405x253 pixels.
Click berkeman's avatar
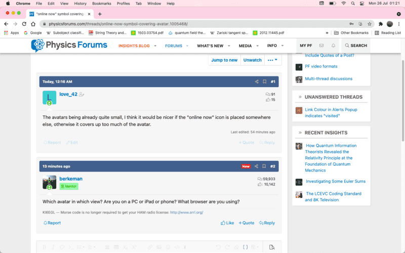(49, 182)
